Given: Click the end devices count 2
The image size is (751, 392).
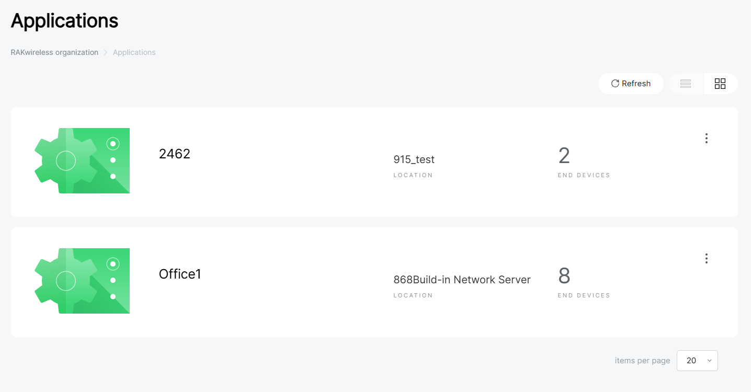Looking at the screenshot, I should point(564,156).
